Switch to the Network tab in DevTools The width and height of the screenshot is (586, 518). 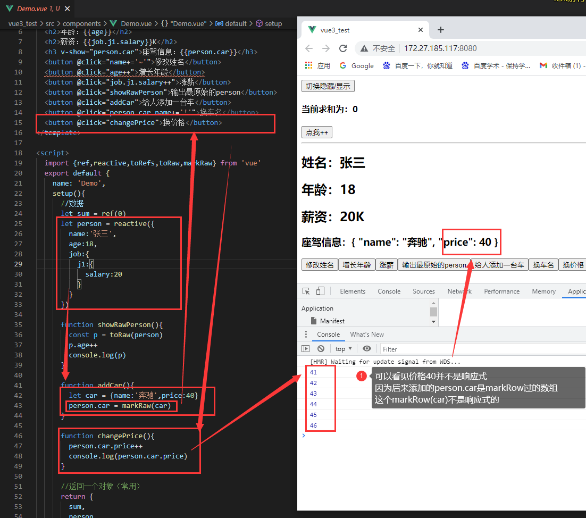(459, 291)
